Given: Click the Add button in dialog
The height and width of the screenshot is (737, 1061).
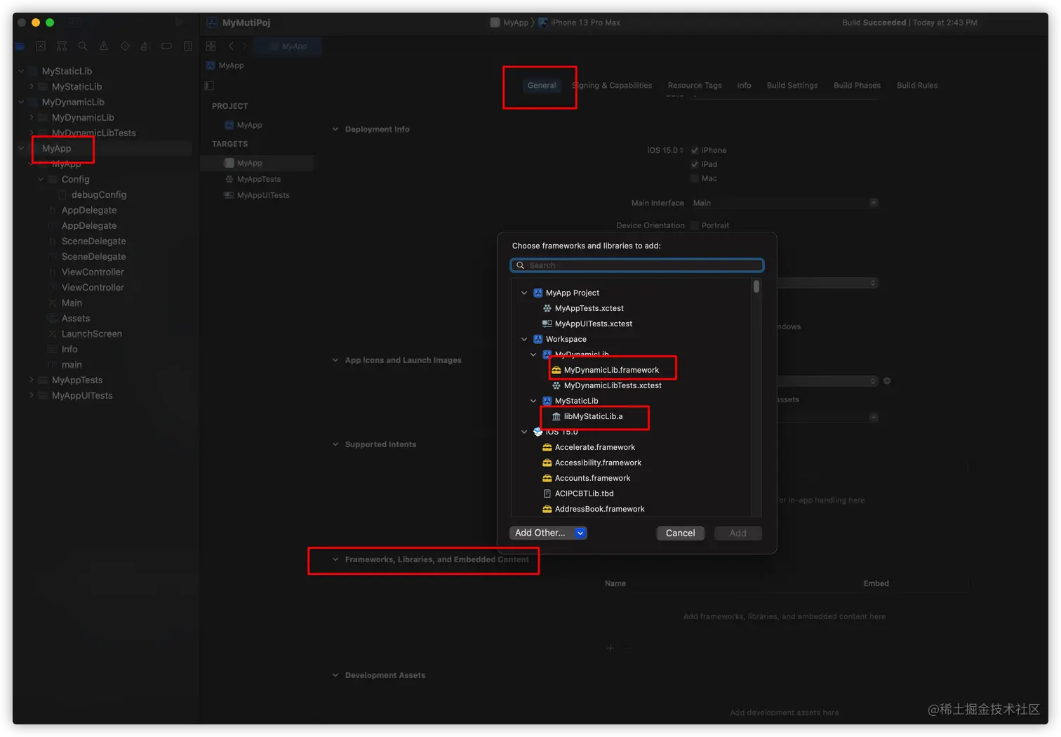Looking at the screenshot, I should (x=738, y=533).
